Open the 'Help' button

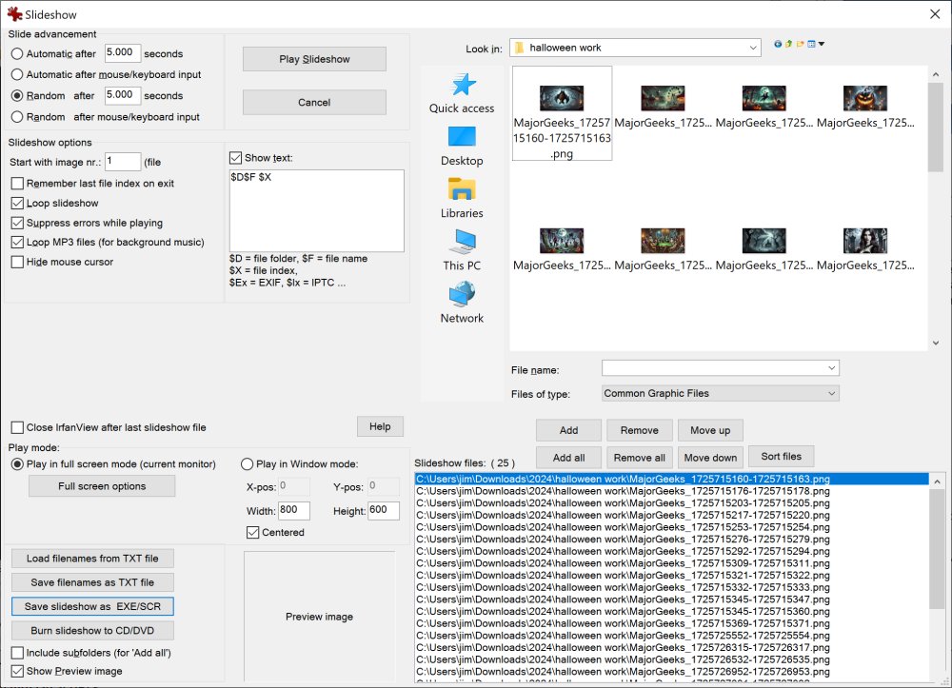coord(380,426)
